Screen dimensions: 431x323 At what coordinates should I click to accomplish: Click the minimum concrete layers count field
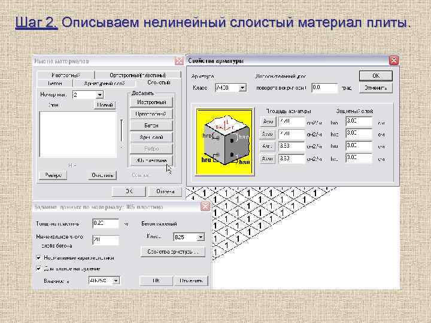tap(105, 240)
